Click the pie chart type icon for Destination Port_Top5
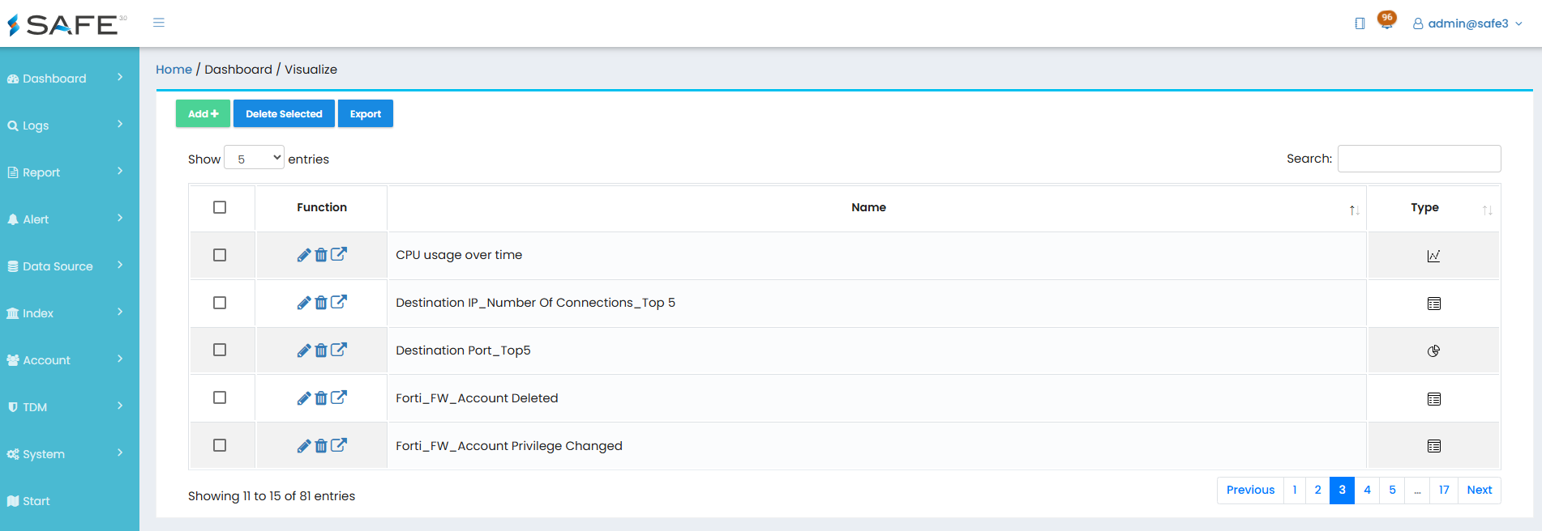 (1433, 350)
